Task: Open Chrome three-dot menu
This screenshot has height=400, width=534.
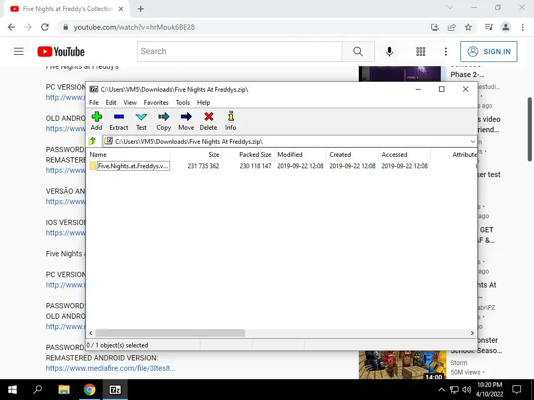Action: (523, 27)
